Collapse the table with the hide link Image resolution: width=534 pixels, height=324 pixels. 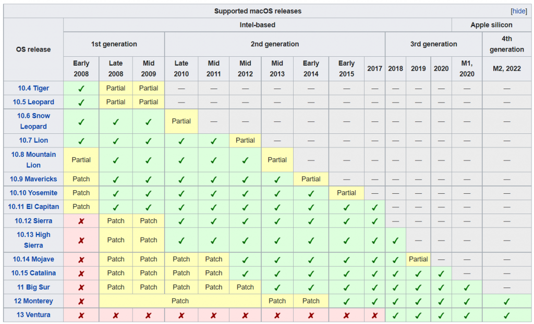coord(519,11)
